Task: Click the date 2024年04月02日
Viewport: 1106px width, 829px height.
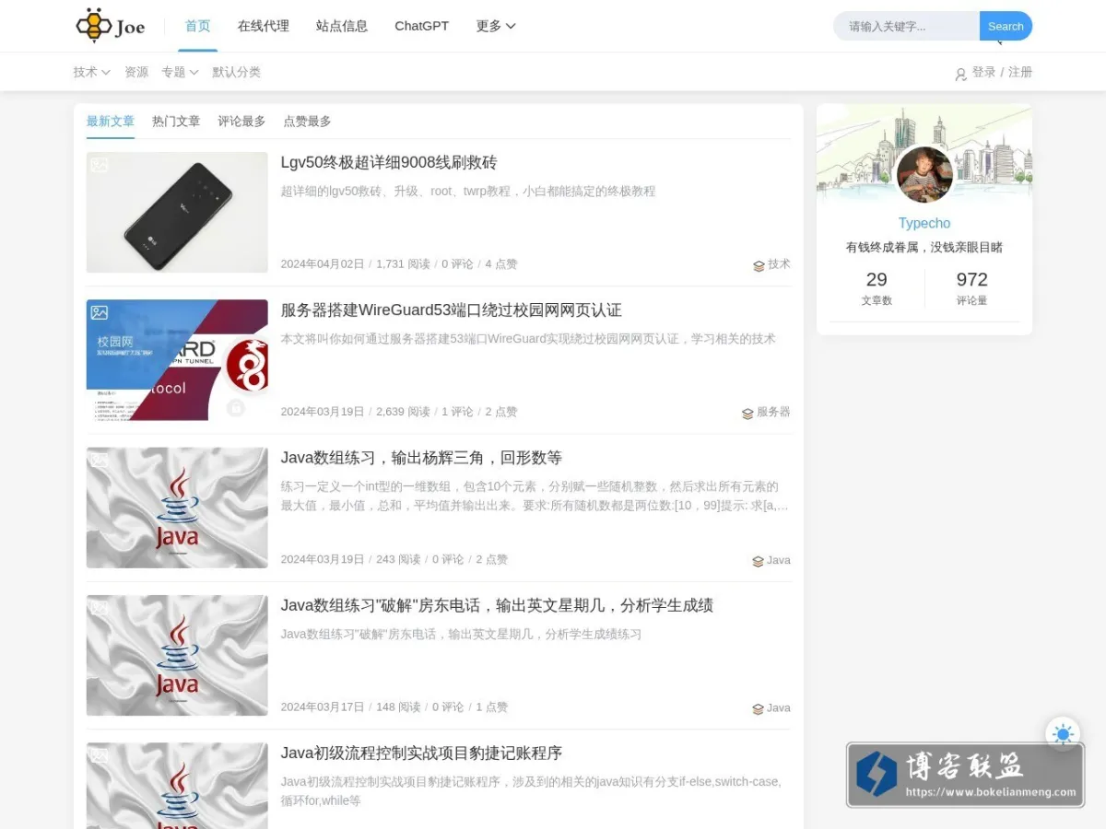Action: click(x=323, y=264)
